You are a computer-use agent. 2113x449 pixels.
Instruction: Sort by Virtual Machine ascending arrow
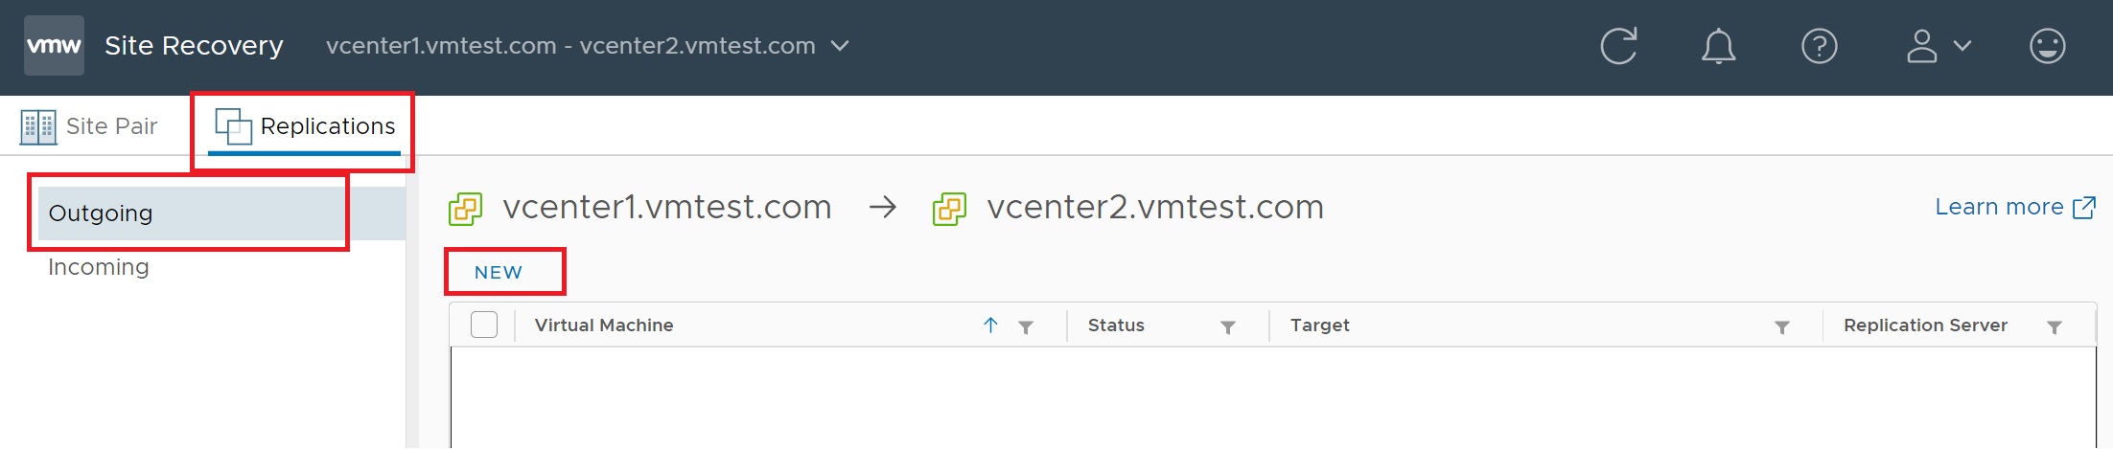(990, 326)
